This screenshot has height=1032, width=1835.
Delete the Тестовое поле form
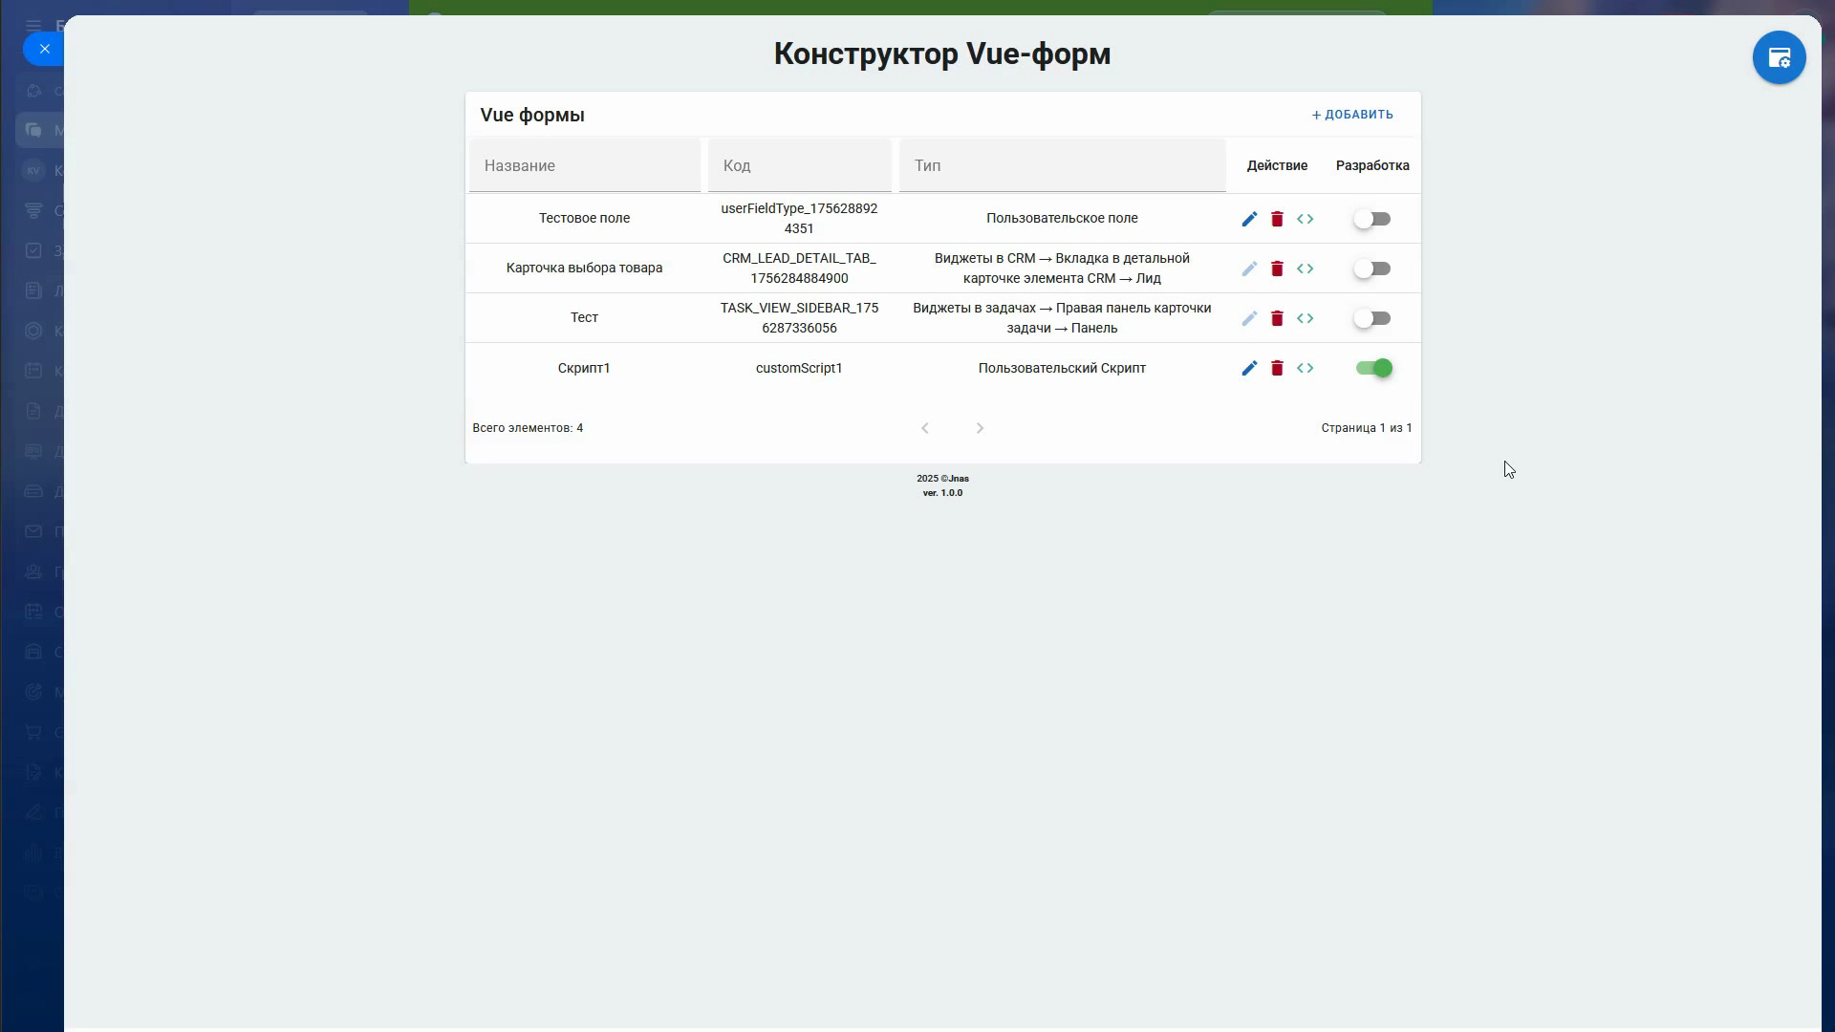coord(1277,219)
